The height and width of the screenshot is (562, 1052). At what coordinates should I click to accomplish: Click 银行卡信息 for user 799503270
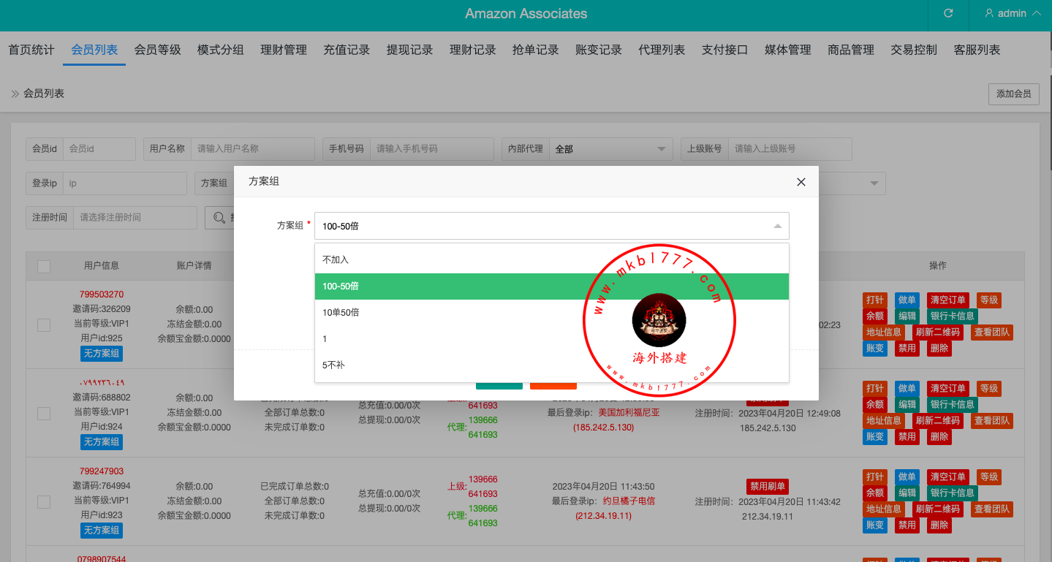pyautogui.click(x=952, y=316)
